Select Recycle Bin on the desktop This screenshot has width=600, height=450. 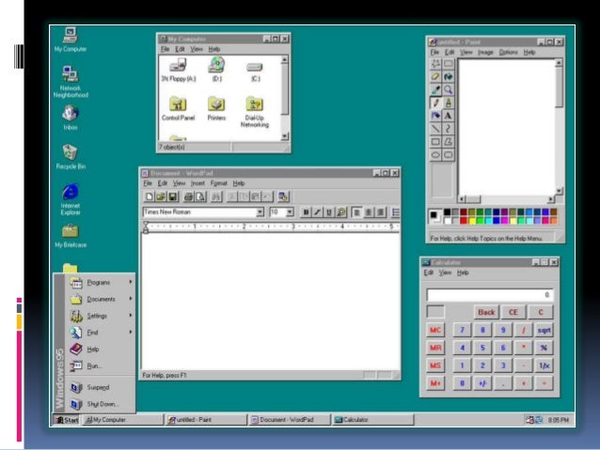click(x=71, y=157)
